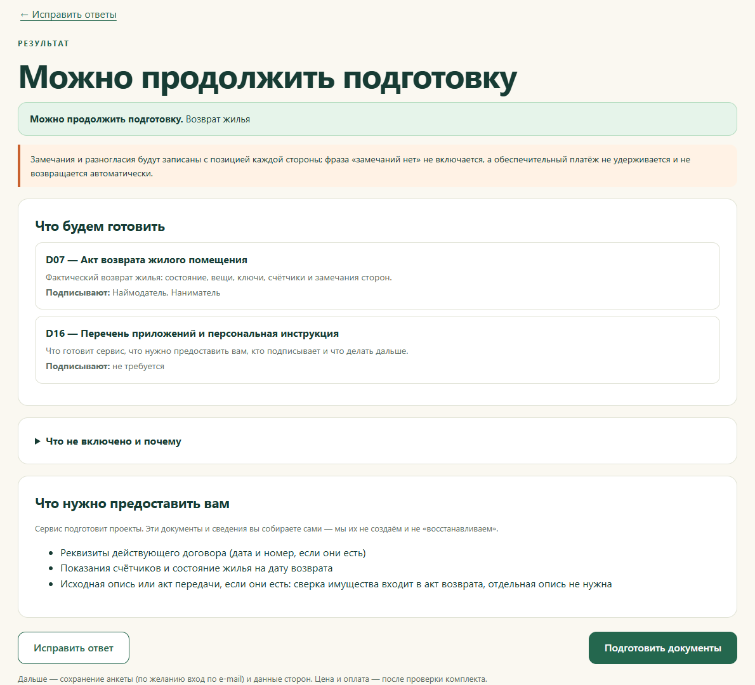Click footer note «Дальше — сохранение анкеты»
Screen dimensions: 755x685
[253, 679]
